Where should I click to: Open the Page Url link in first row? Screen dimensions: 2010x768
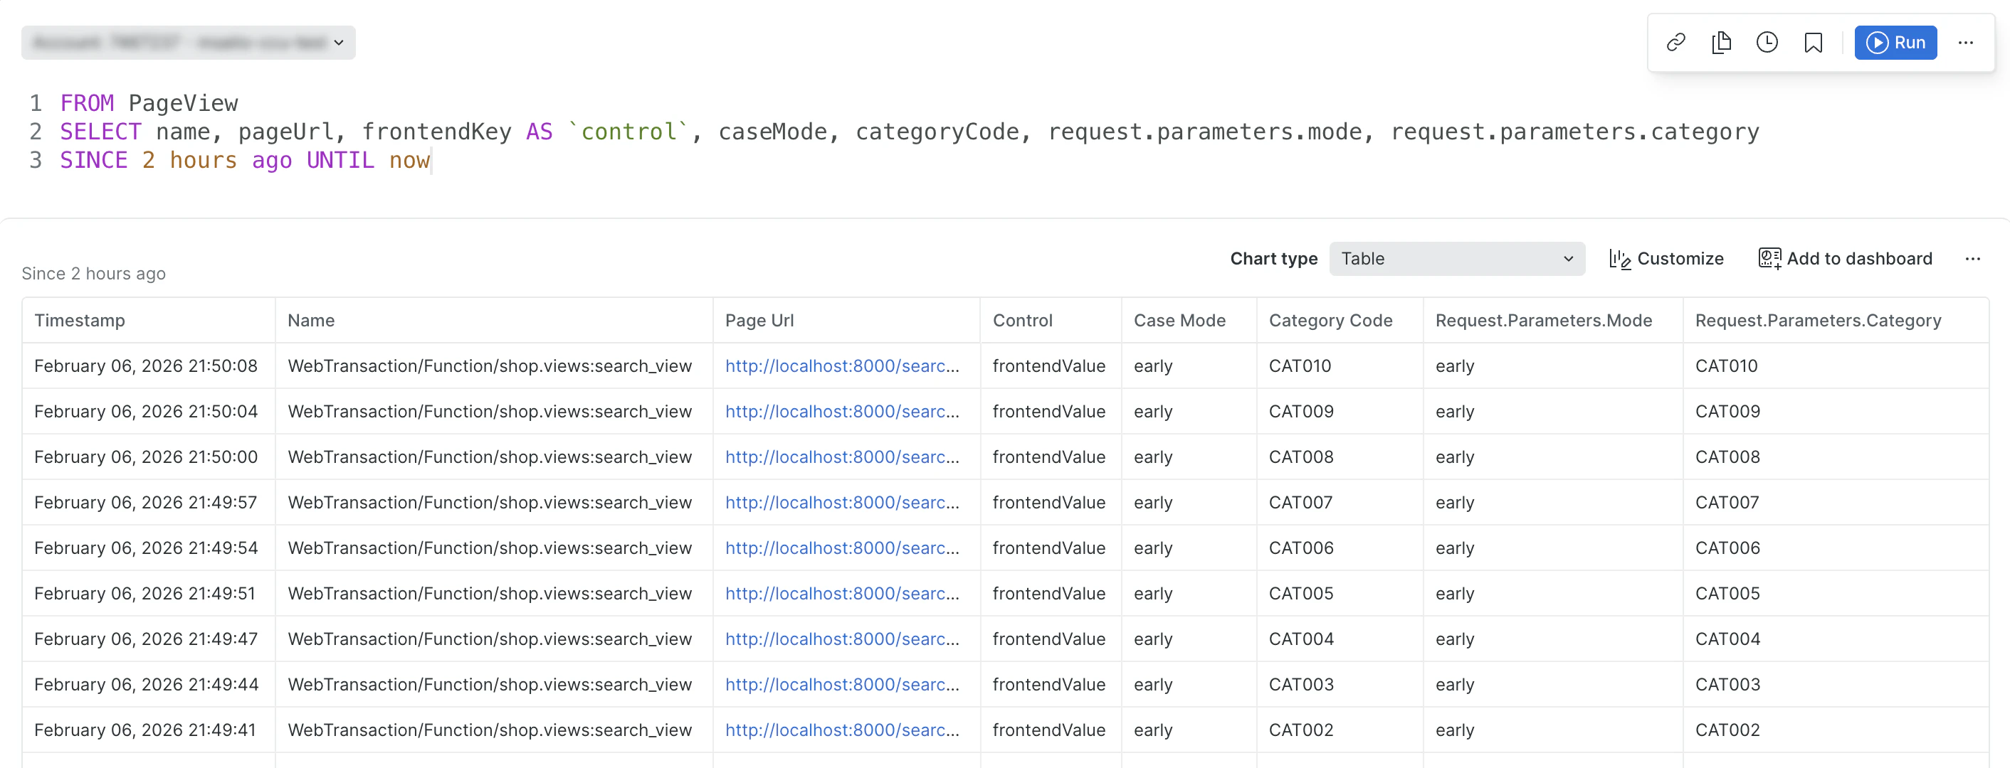(841, 366)
